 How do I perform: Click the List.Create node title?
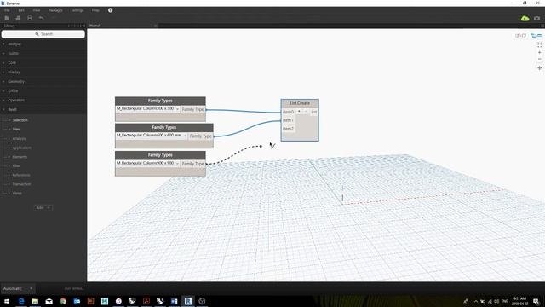[x=300, y=103]
